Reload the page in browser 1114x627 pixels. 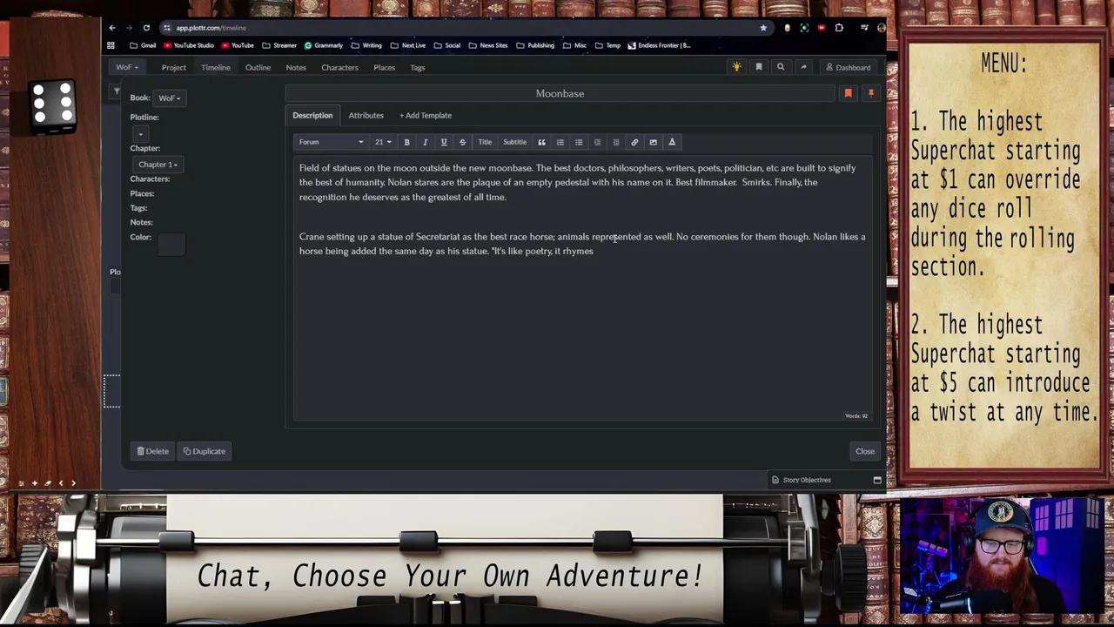tap(146, 28)
